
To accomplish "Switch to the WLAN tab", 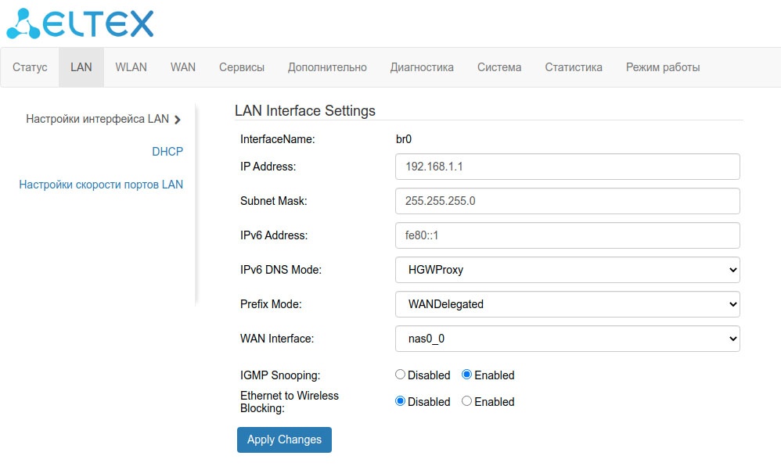I will 131,67.
